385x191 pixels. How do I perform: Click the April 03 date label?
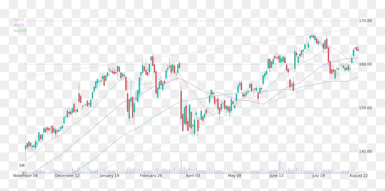click(x=193, y=176)
